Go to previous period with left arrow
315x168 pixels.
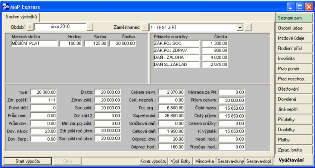click(30, 27)
